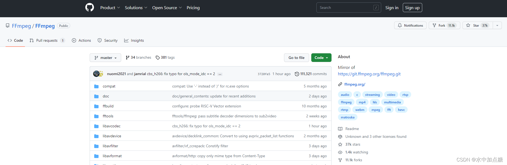Expand the Solutions menu

tap(136, 8)
